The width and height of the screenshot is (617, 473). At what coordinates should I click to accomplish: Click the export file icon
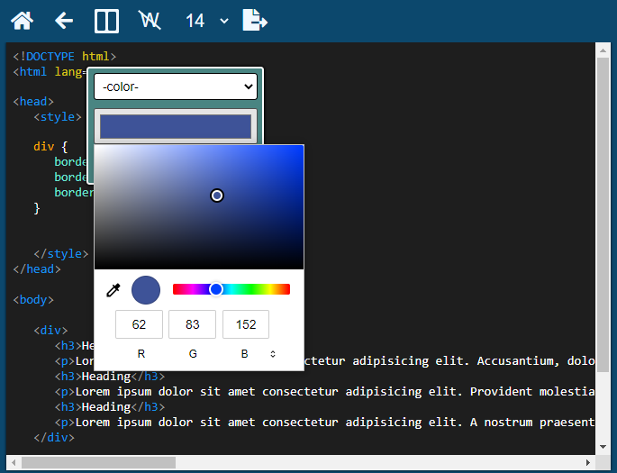pyautogui.click(x=255, y=21)
